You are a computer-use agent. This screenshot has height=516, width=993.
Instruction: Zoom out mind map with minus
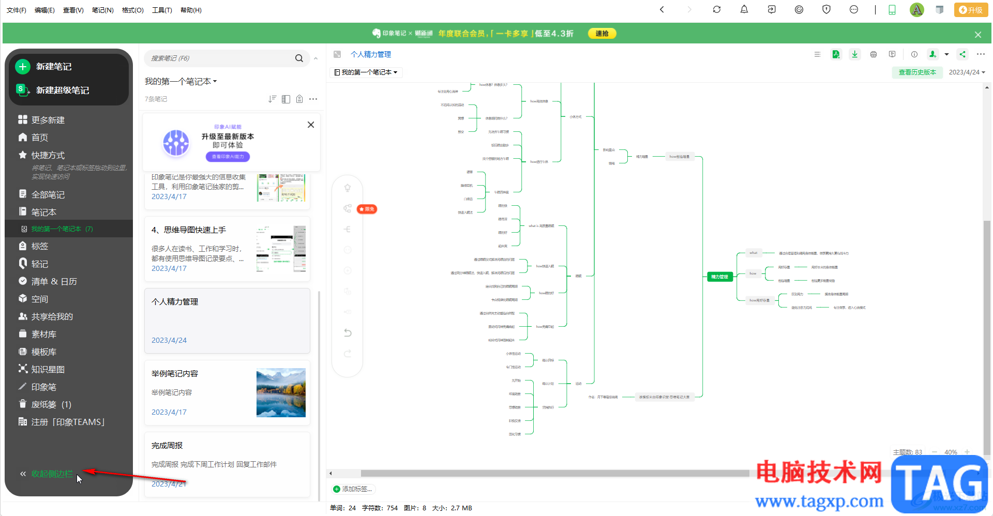(935, 452)
